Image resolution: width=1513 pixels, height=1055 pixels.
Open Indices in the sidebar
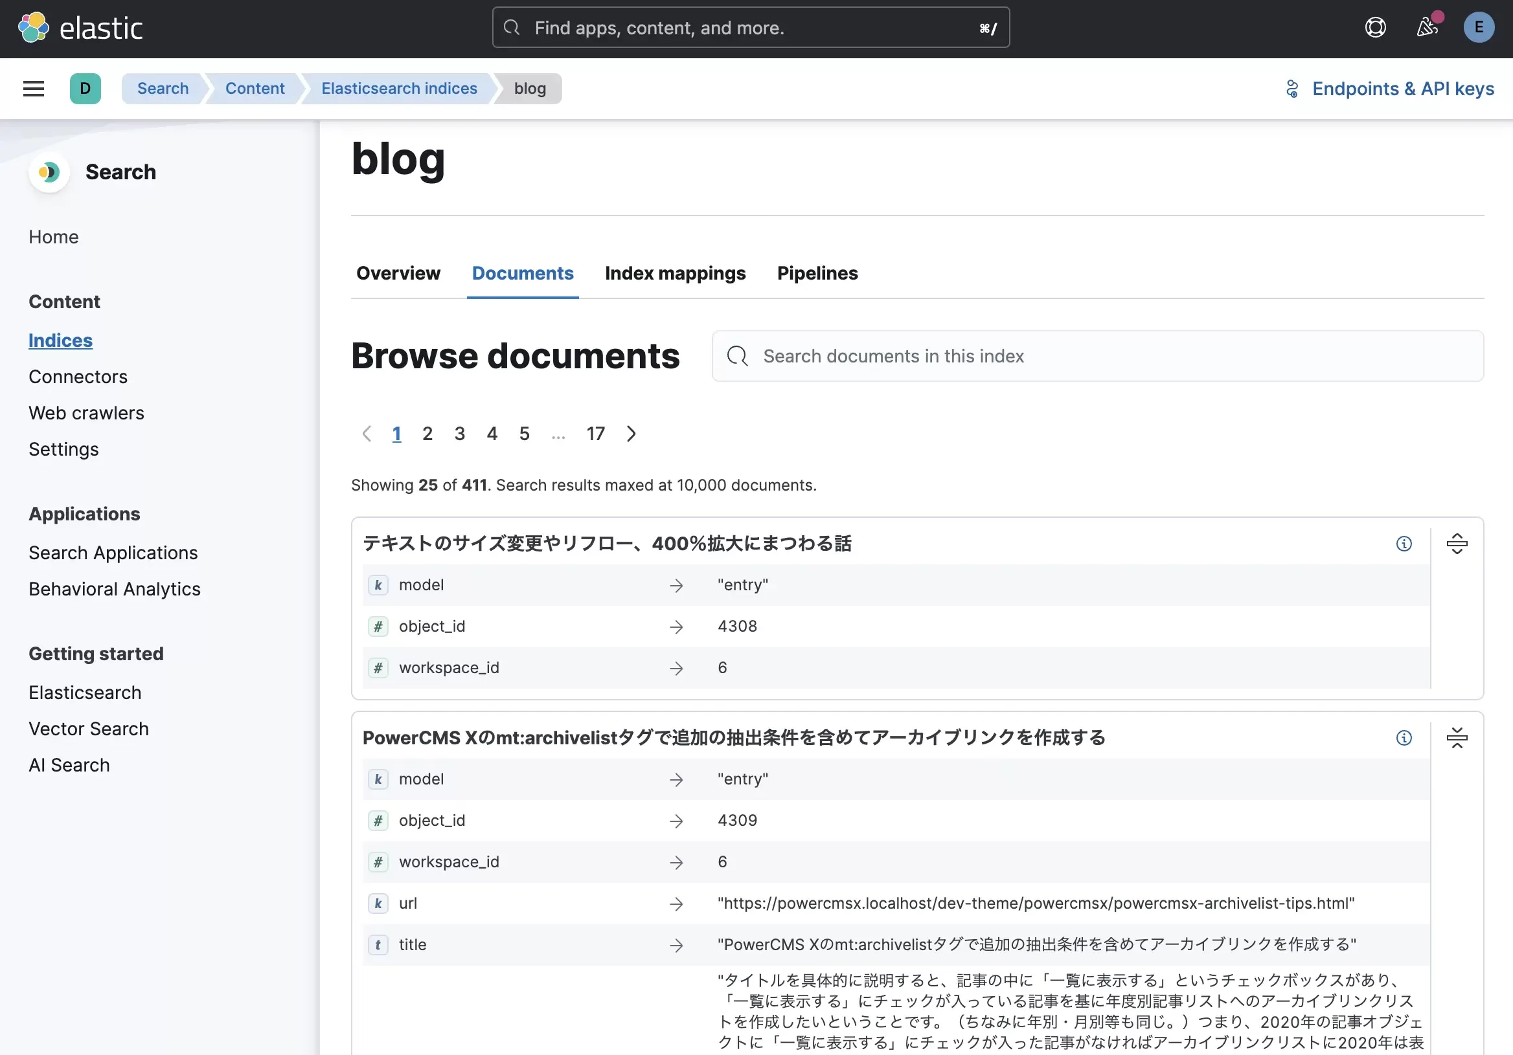point(61,340)
